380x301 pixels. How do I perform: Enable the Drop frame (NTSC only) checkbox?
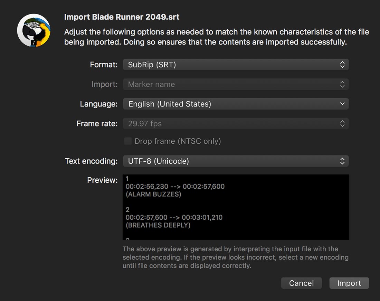click(128, 141)
